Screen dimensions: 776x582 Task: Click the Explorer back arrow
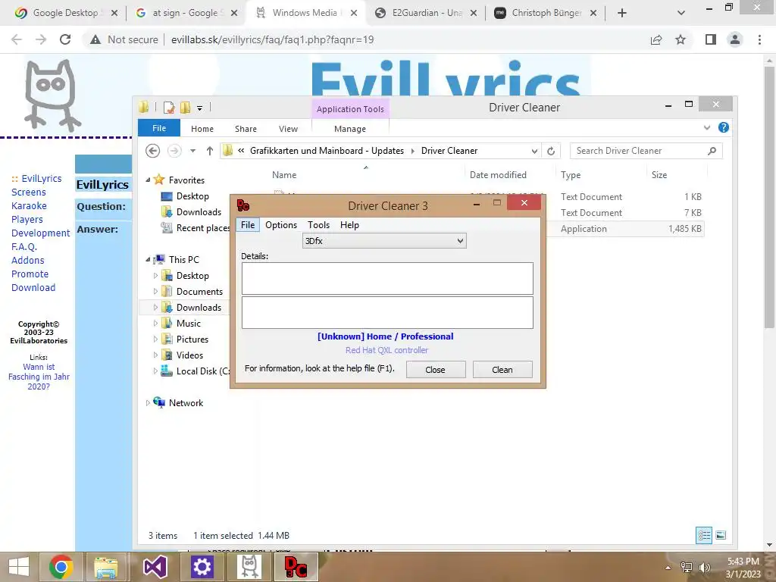(153, 151)
